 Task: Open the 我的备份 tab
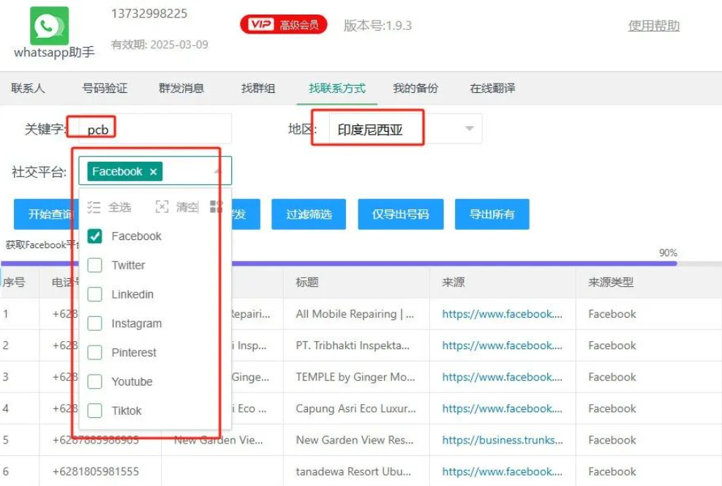(415, 88)
